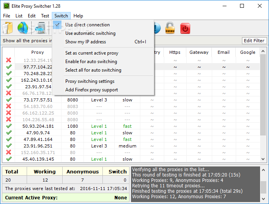Screen dimensions: 269x204
Task: Click the Working count header
Action: [44, 171]
